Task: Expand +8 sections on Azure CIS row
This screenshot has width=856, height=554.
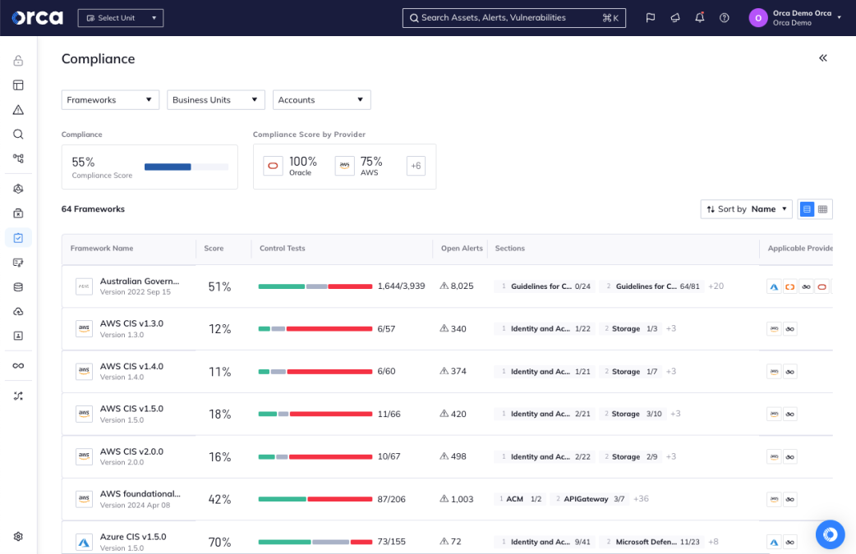Action: click(713, 542)
